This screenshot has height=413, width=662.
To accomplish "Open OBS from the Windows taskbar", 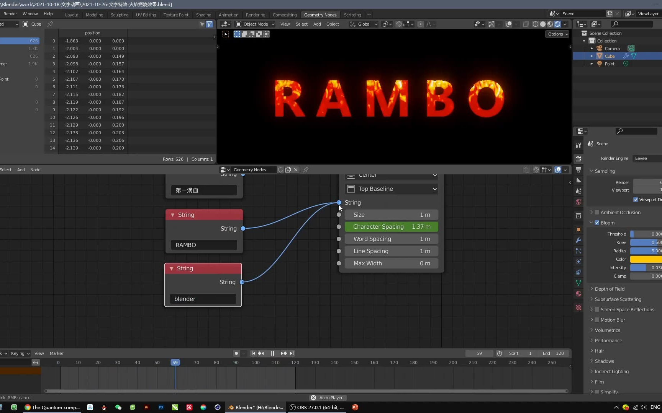I will point(317,407).
